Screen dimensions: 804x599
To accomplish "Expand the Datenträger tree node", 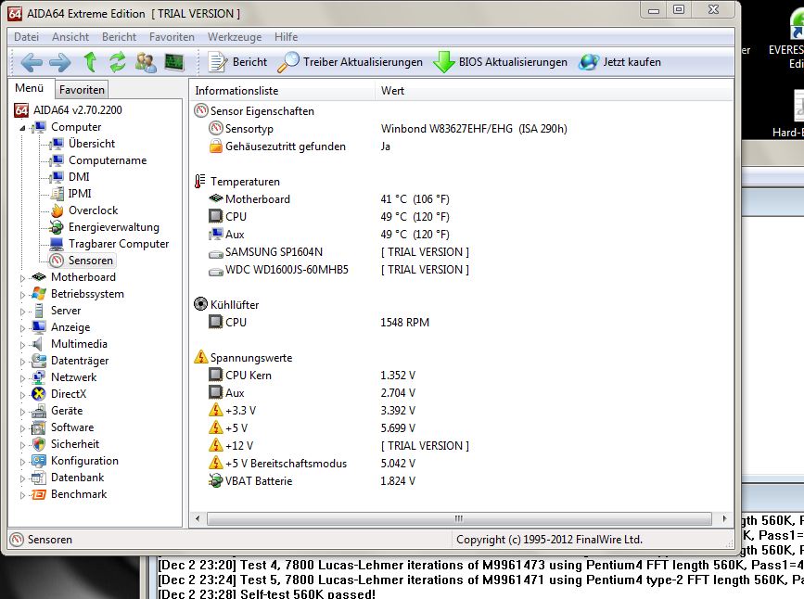I will click(22, 362).
